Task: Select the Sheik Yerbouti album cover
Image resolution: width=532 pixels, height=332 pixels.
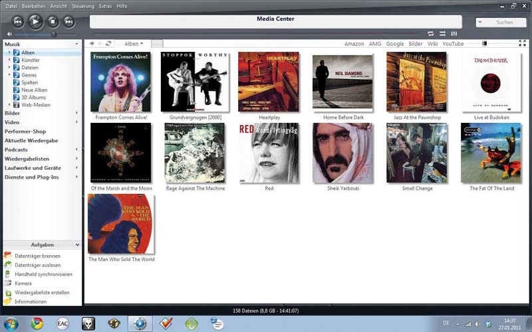Action: 342,153
